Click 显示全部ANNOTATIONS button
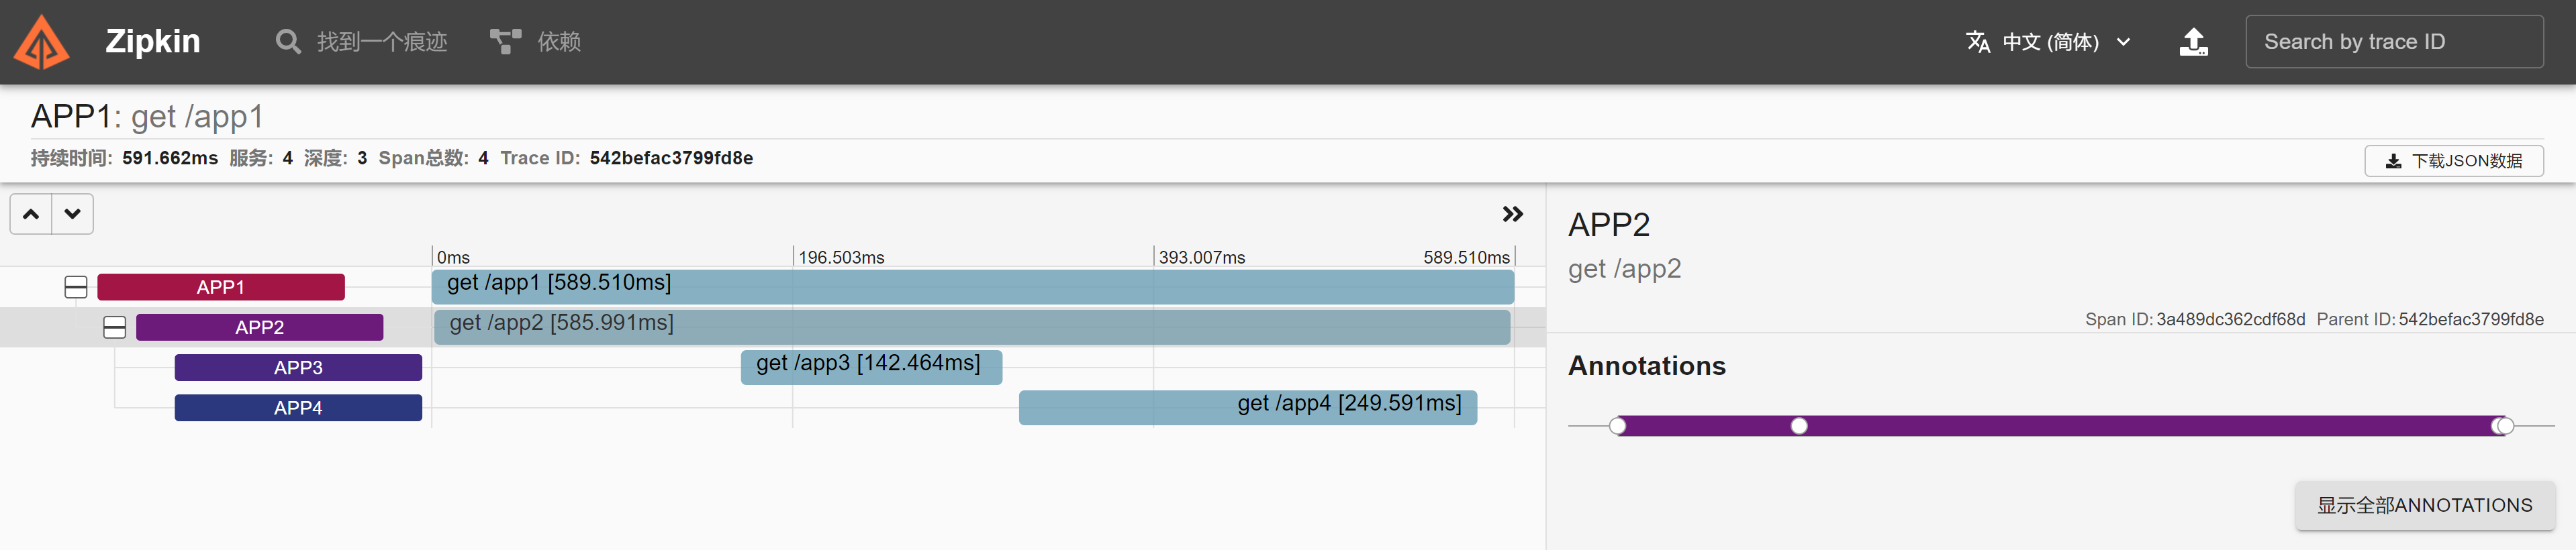This screenshot has height=550, width=2576. click(x=2425, y=505)
